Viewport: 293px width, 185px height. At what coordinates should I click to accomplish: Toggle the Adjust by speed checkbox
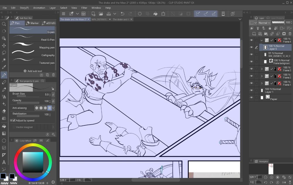click(14, 120)
